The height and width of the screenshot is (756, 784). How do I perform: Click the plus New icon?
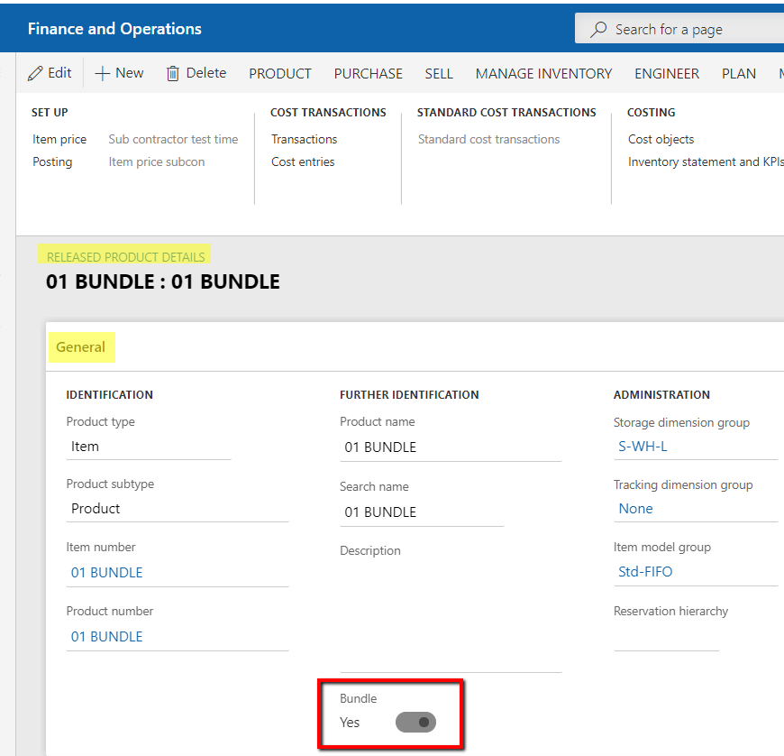tap(102, 74)
